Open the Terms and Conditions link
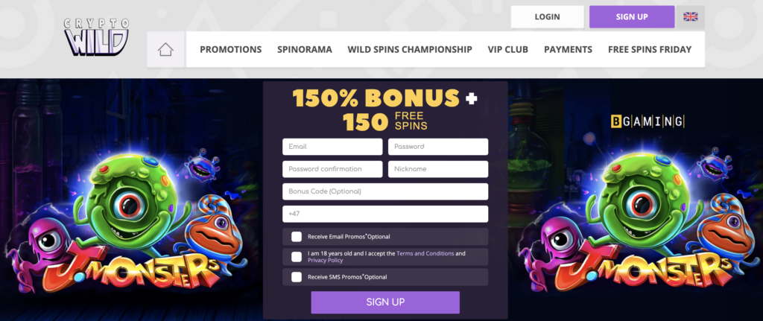 coord(425,253)
